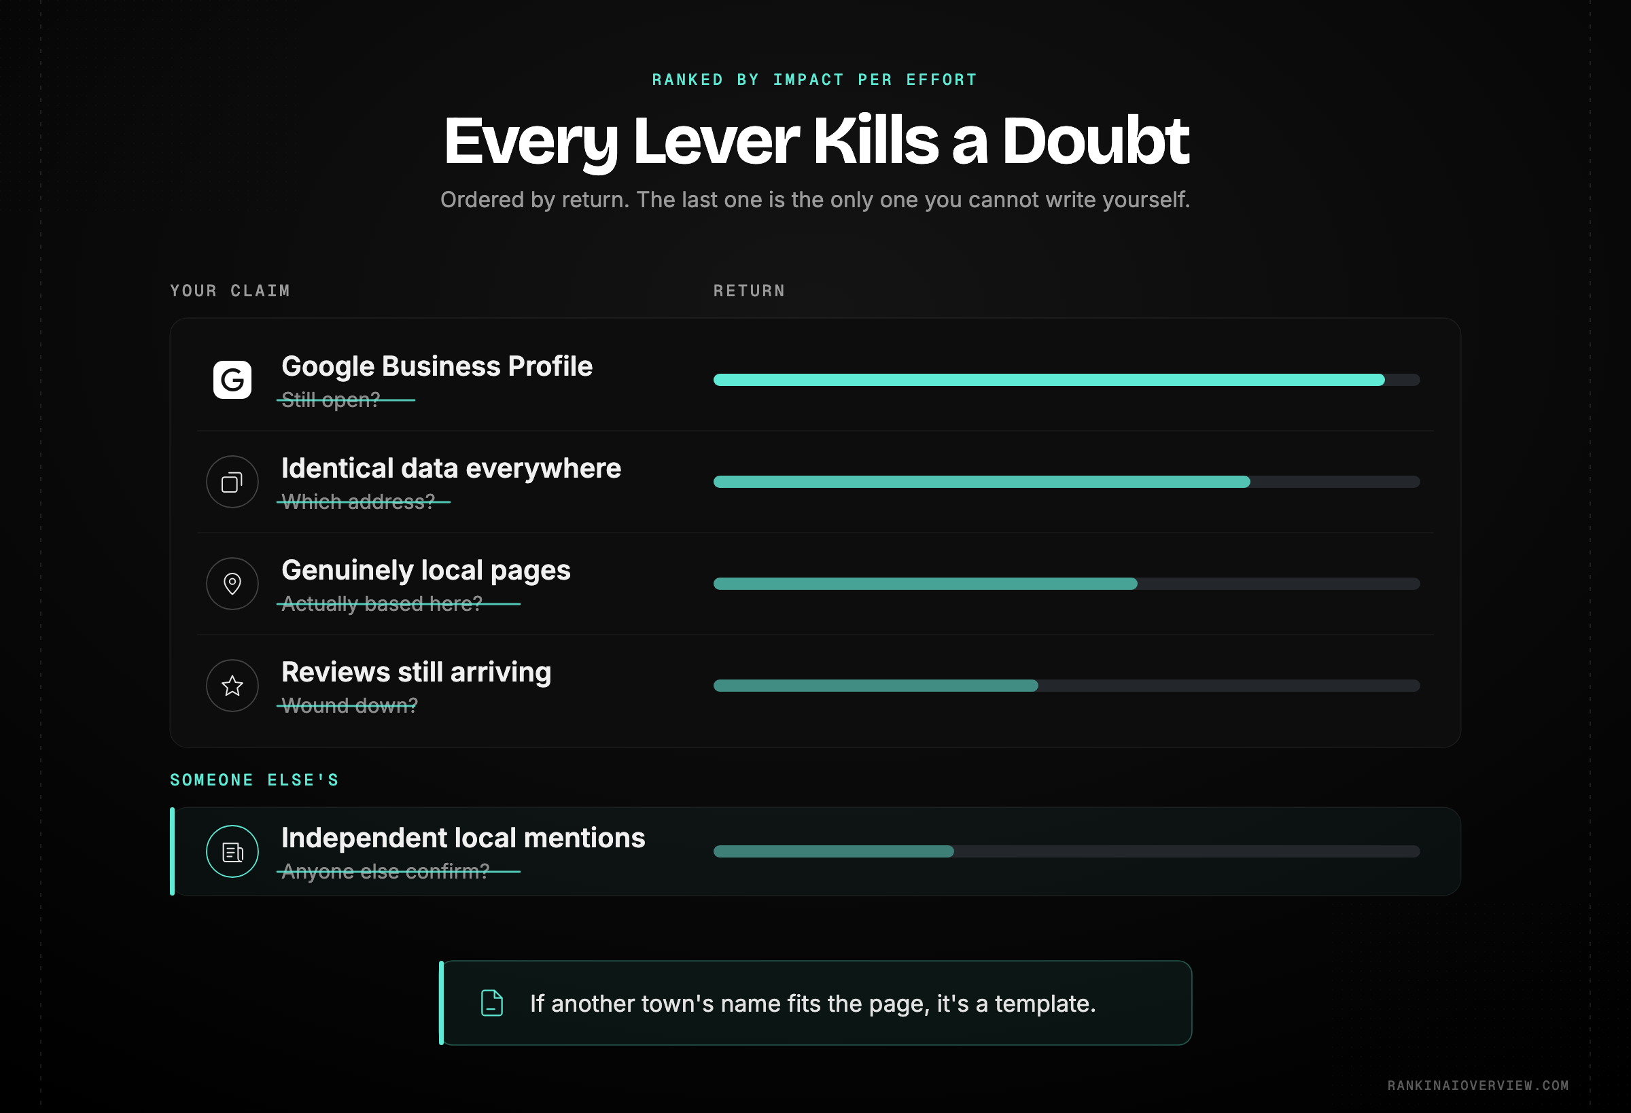Click the struck-through 'Anyone else confirm?' text

(x=385, y=871)
